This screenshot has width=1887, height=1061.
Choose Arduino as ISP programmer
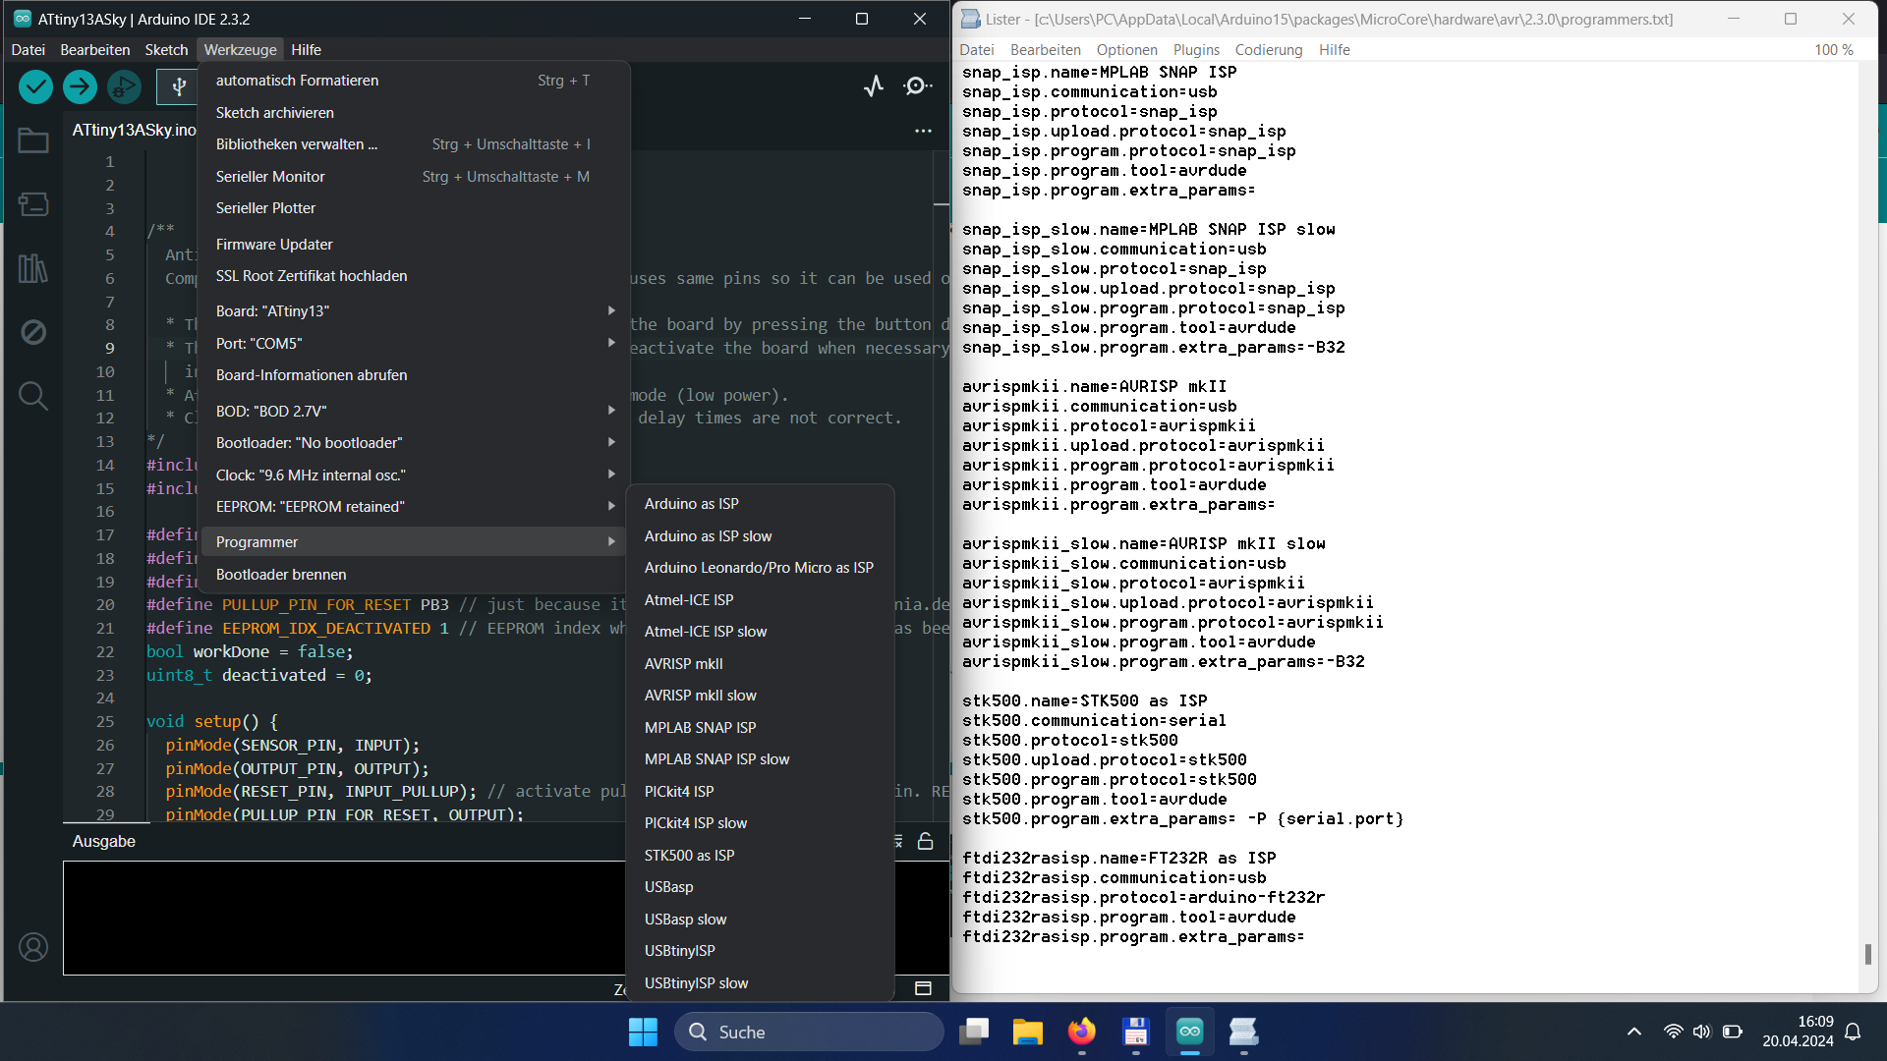(x=692, y=504)
